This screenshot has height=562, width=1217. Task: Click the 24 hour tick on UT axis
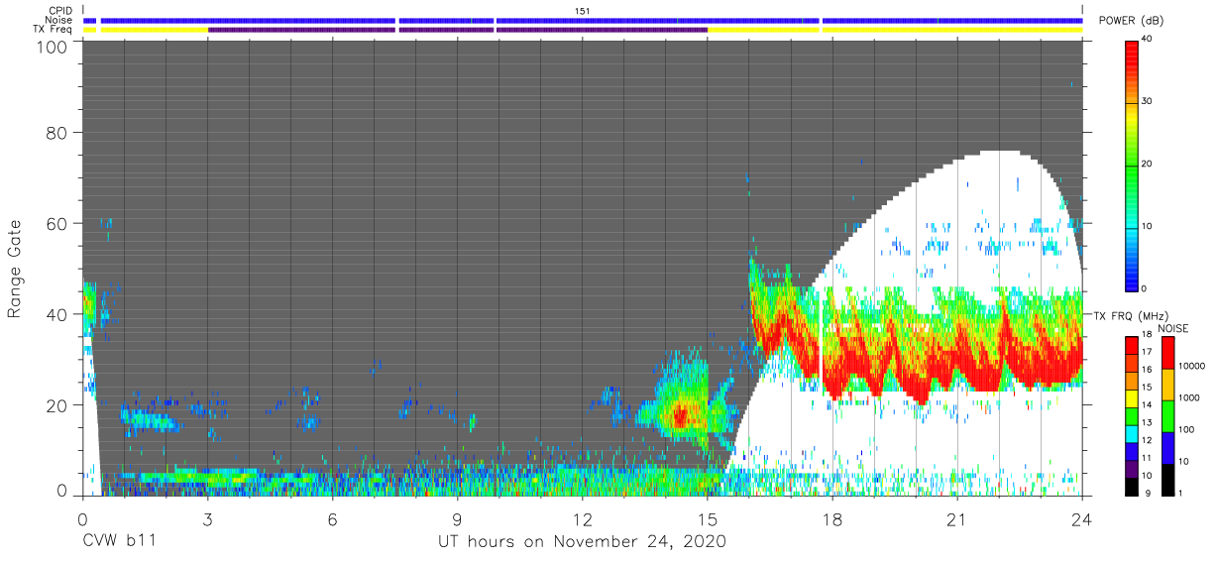click(x=1081, y=518)
